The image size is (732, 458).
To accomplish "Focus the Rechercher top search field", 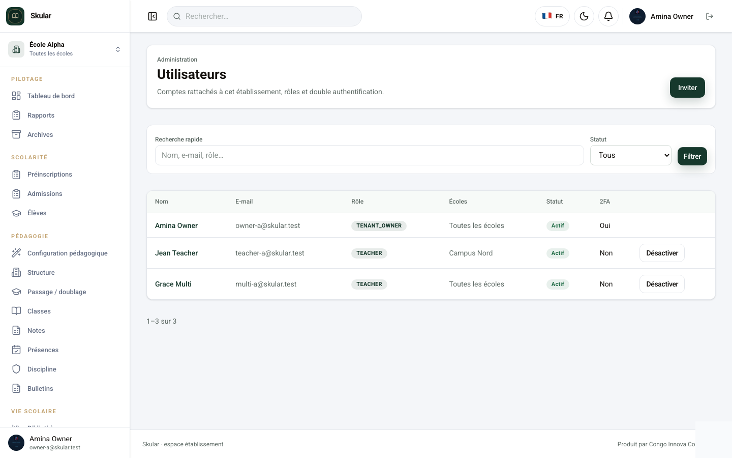I will point(264,16).
